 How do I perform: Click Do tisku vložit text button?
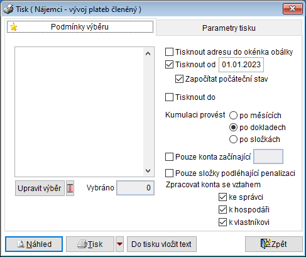coord(161,244)
